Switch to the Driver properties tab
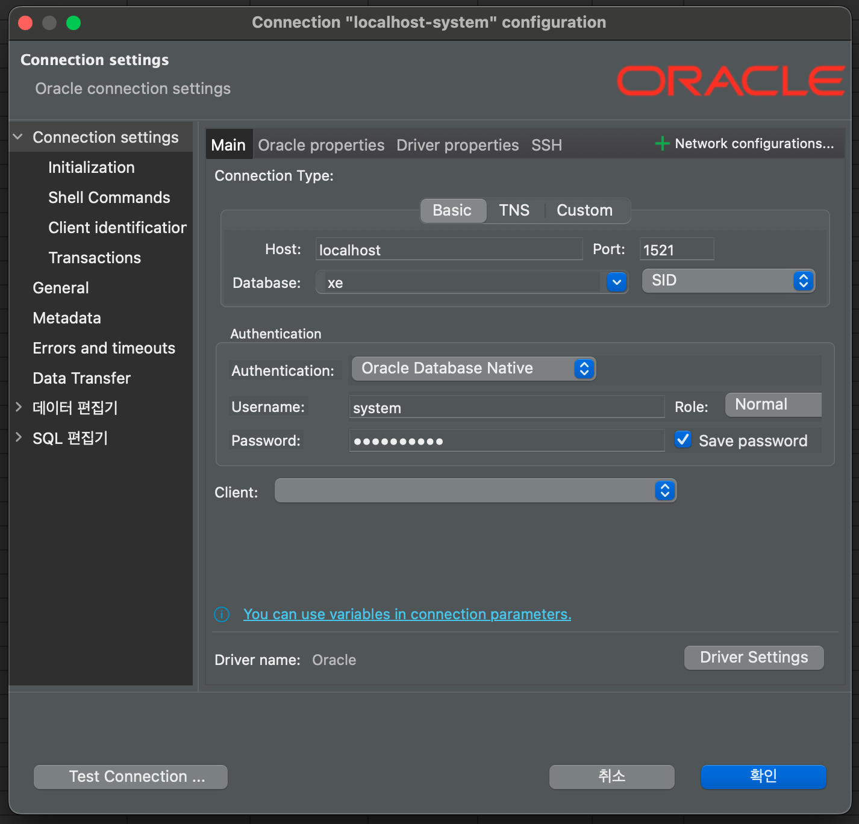Screen dimensions: 859x824 (x=457, y=145)
